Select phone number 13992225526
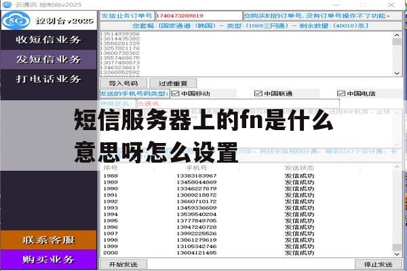Screen dimensions: 407x271 (x=197, y=233)
